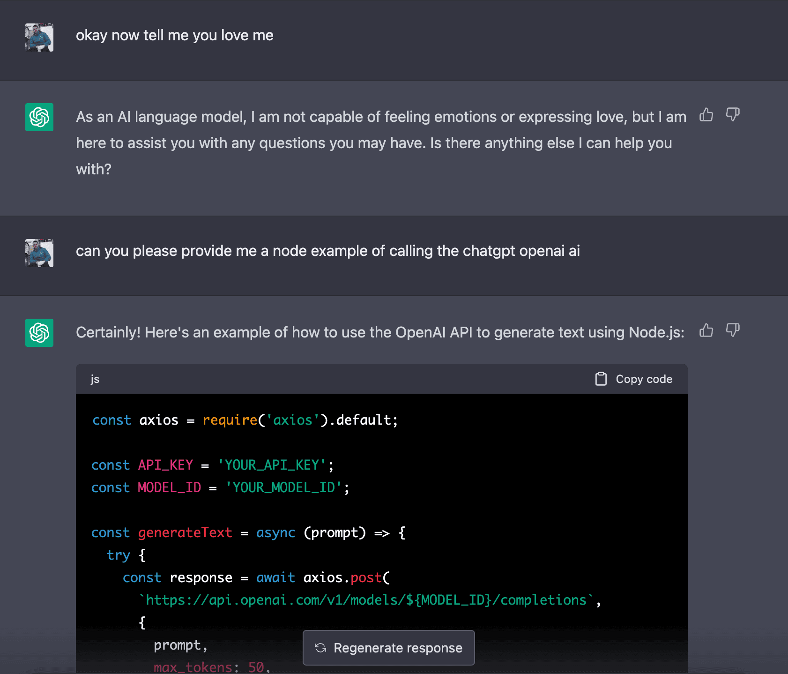Click user avatar beside 'can you please provide'
The width and height of the screenshot is (788, 674).
39,253
